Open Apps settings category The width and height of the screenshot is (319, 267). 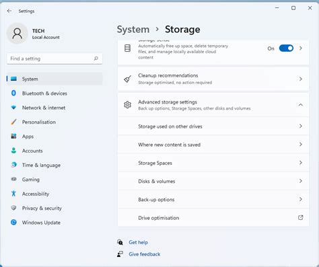coord(55,137)
